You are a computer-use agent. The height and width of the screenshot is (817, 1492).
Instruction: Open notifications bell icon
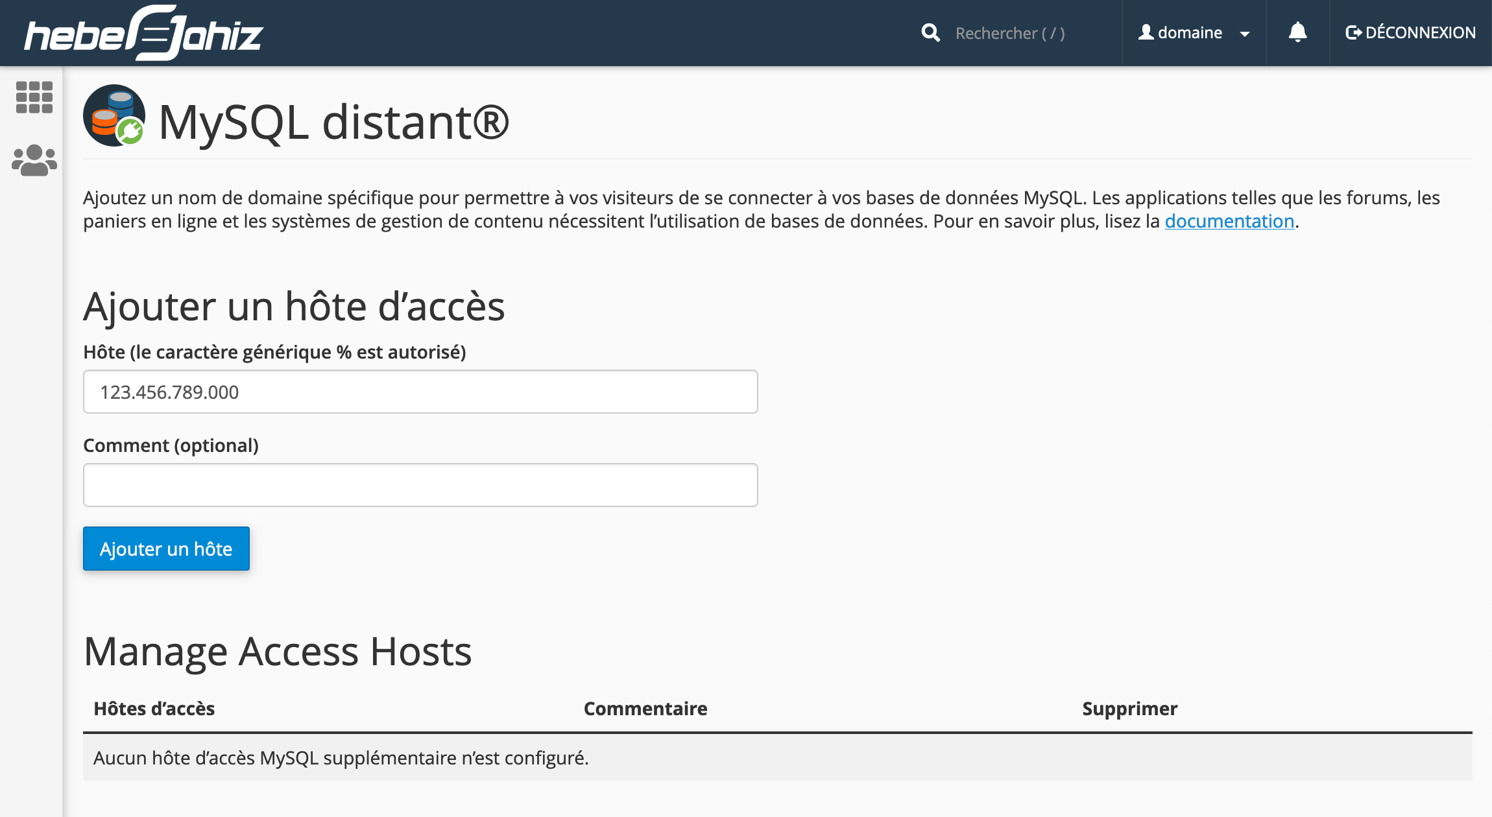tap(1297, 32)
